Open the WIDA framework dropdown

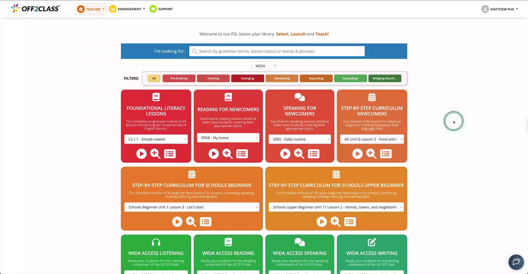tap(264, 66)
